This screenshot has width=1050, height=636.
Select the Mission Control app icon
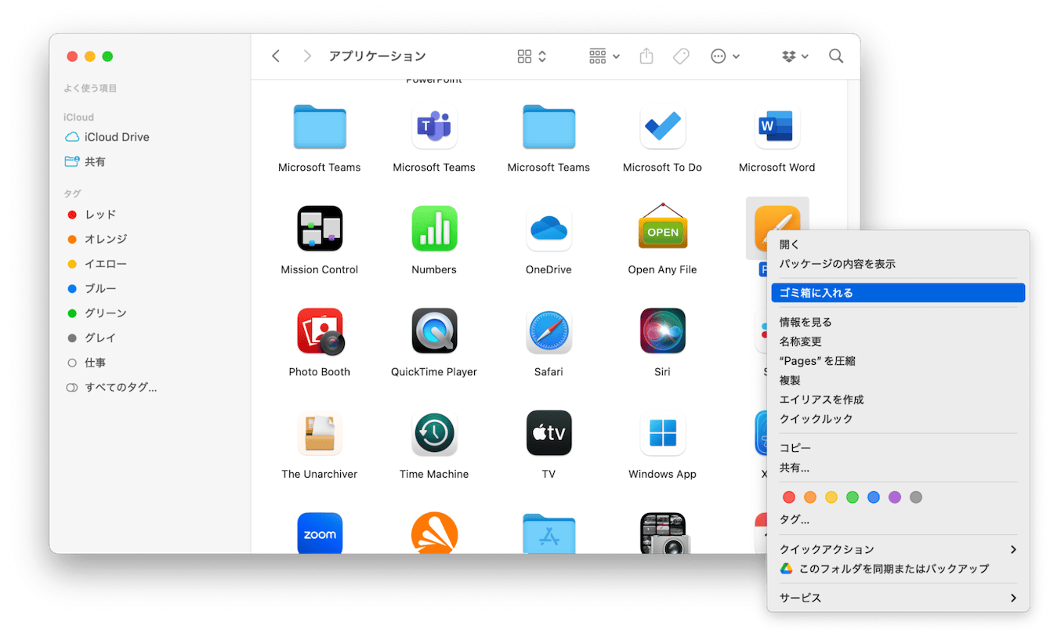tap(320, 229)
